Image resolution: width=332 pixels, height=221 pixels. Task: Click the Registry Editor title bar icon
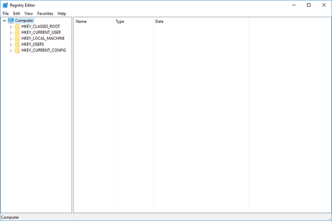(5, 5)
